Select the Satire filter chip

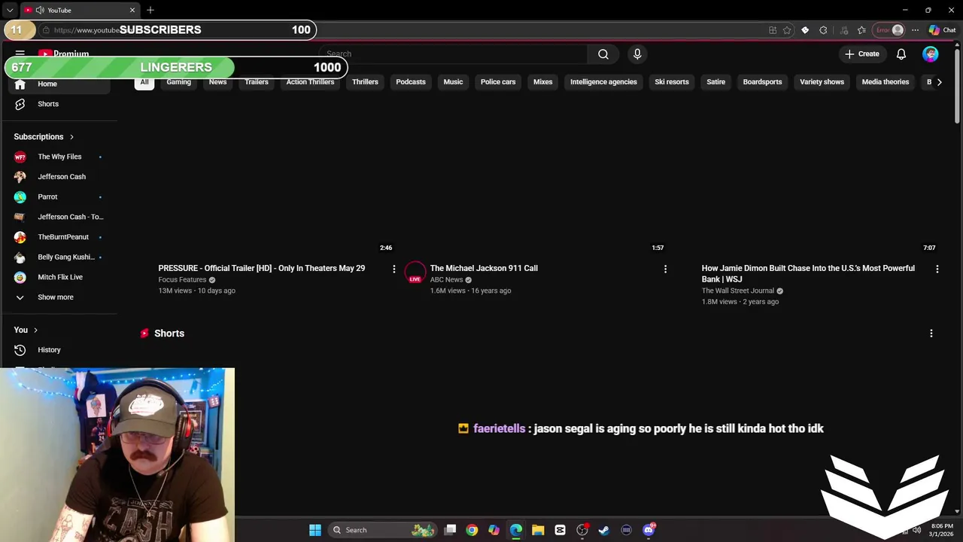tap(716, 82)
